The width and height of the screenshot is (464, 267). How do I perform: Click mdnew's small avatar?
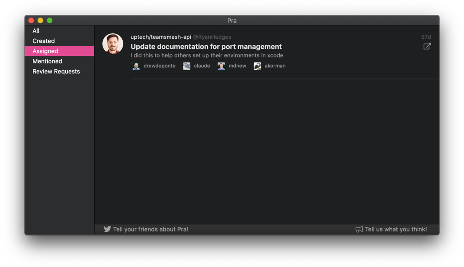pyautogui.click(x=221, y=66)
